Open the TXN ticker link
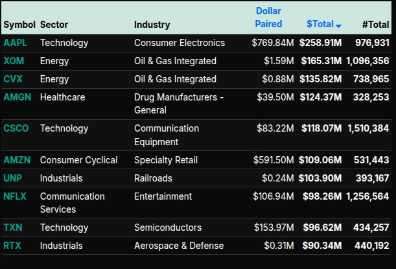This screenshot has width=396, height=269. click(14, 228)
